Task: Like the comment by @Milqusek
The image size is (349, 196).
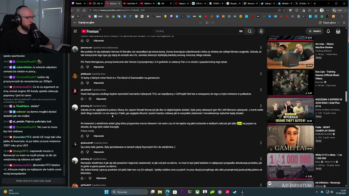Action: point(82,83)
